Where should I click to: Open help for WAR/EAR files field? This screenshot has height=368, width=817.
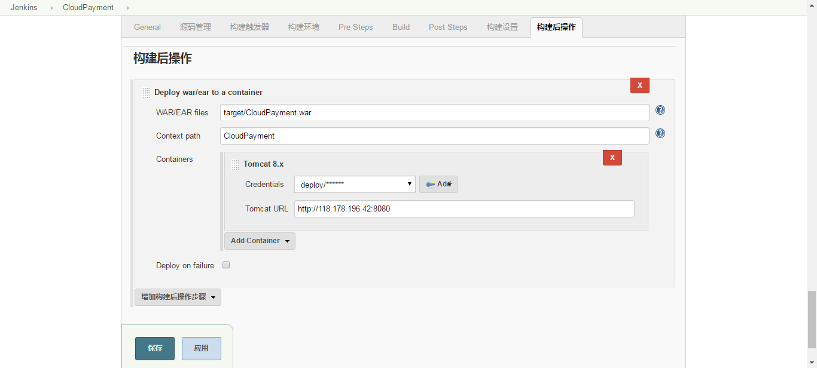pos(660,110)
